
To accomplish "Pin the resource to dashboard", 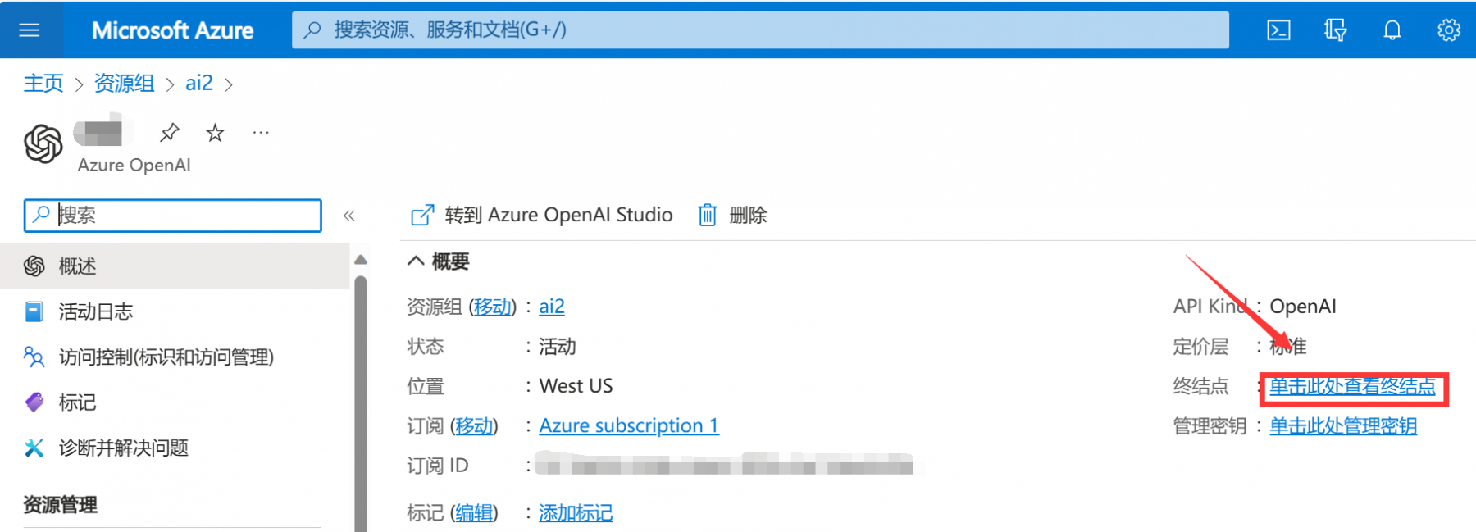I will (170, 132).
